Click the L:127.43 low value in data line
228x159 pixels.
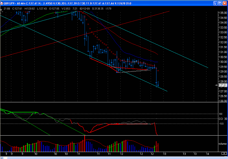point(42,9)
